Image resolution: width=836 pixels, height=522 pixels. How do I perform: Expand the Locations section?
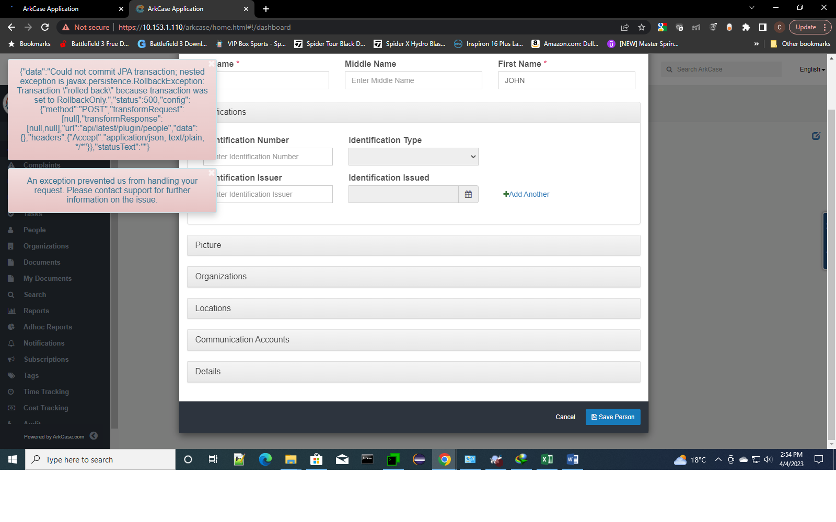pos(414,309)
